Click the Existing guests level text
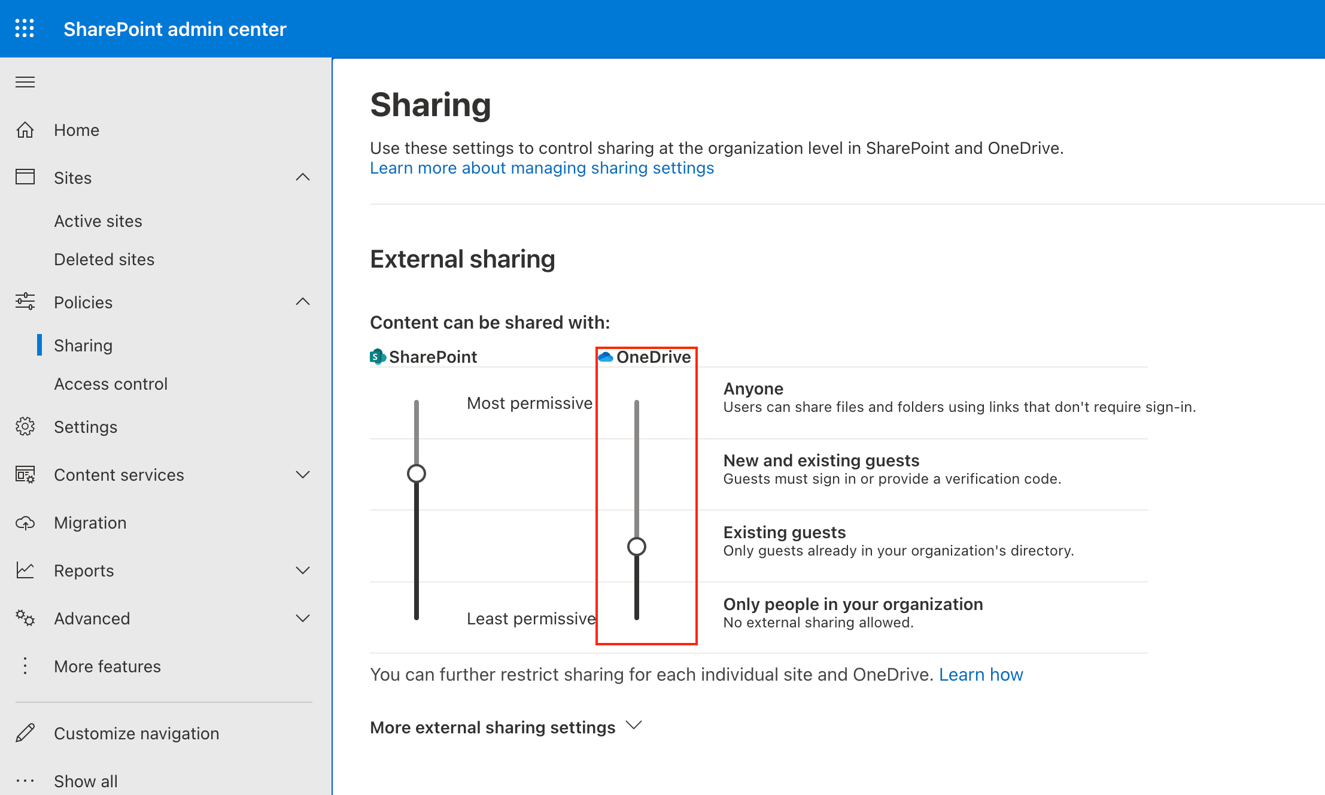The height and width of the screenshot is (795, 1325). pyautogui.click(x=784, y=532)
